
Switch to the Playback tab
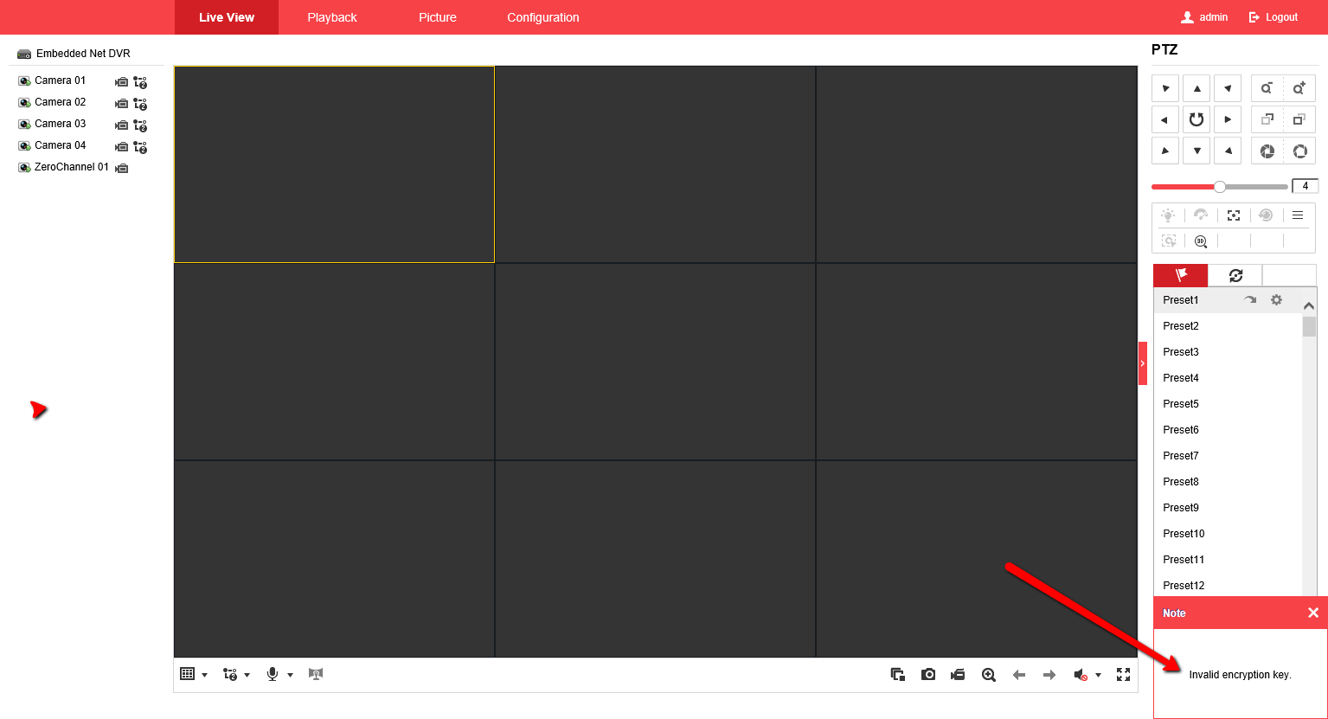(x=332, y=17)
